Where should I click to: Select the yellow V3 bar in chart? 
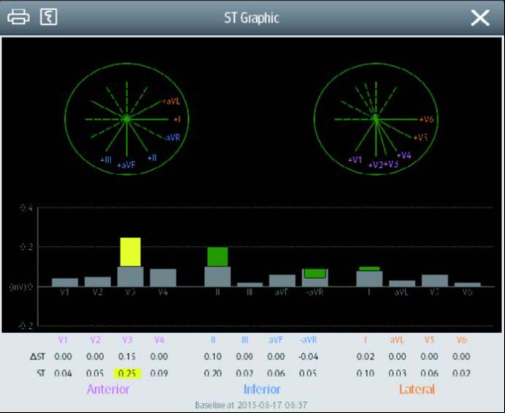point(130,252)
